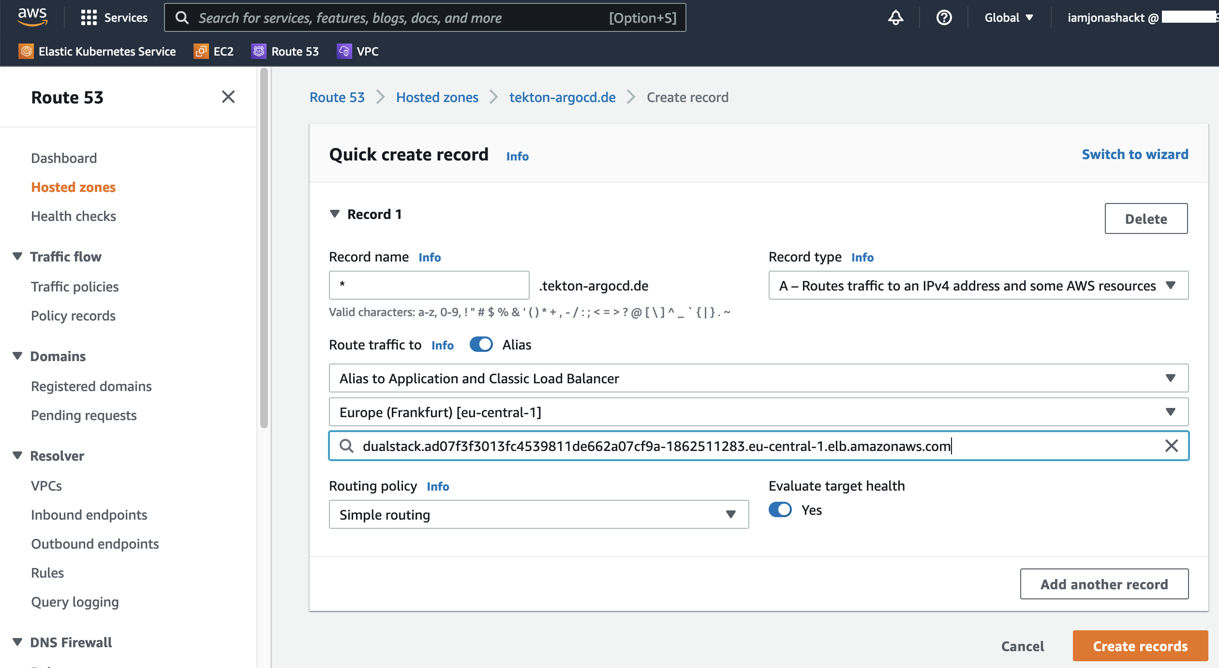Screen dimensions: 1219x668
Task: Open Registered domains sidebar item
Action: (x=91, y=386)
